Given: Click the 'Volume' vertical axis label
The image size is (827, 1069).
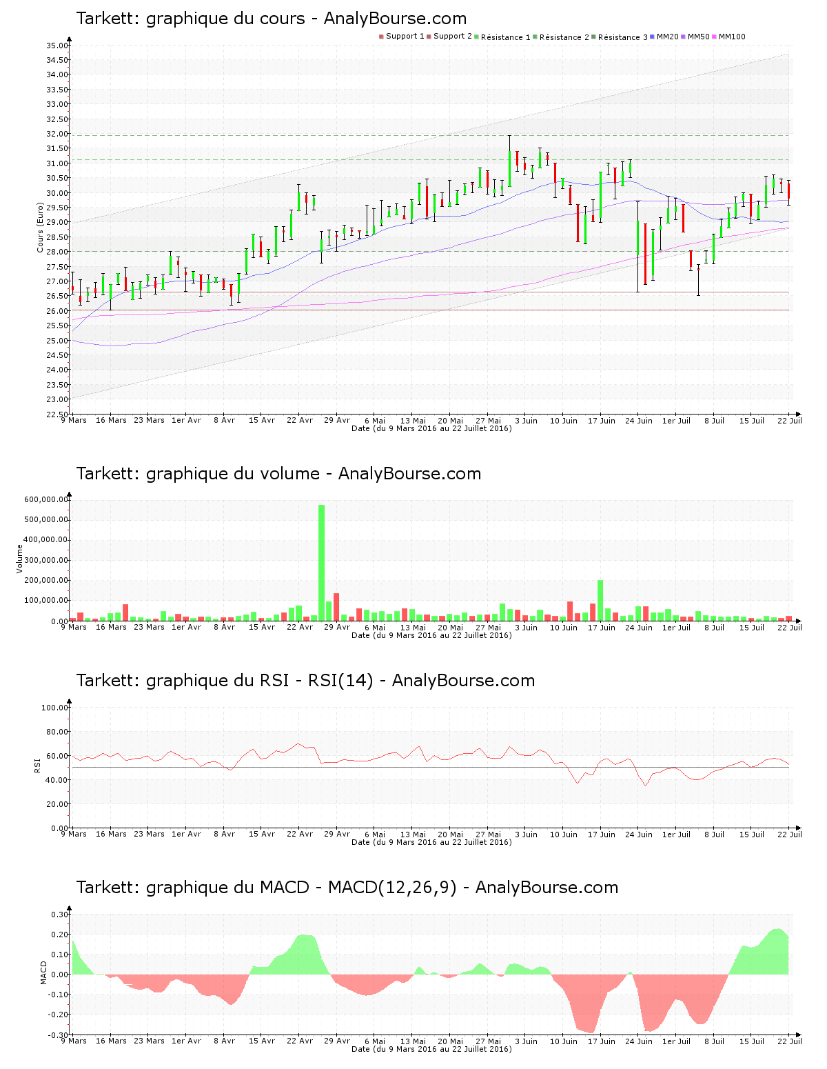Looking at the screenshot, I should coord(19,559).
